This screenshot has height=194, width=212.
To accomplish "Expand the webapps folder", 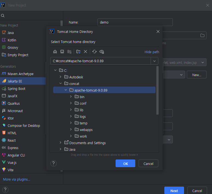I will pos(71,129).
